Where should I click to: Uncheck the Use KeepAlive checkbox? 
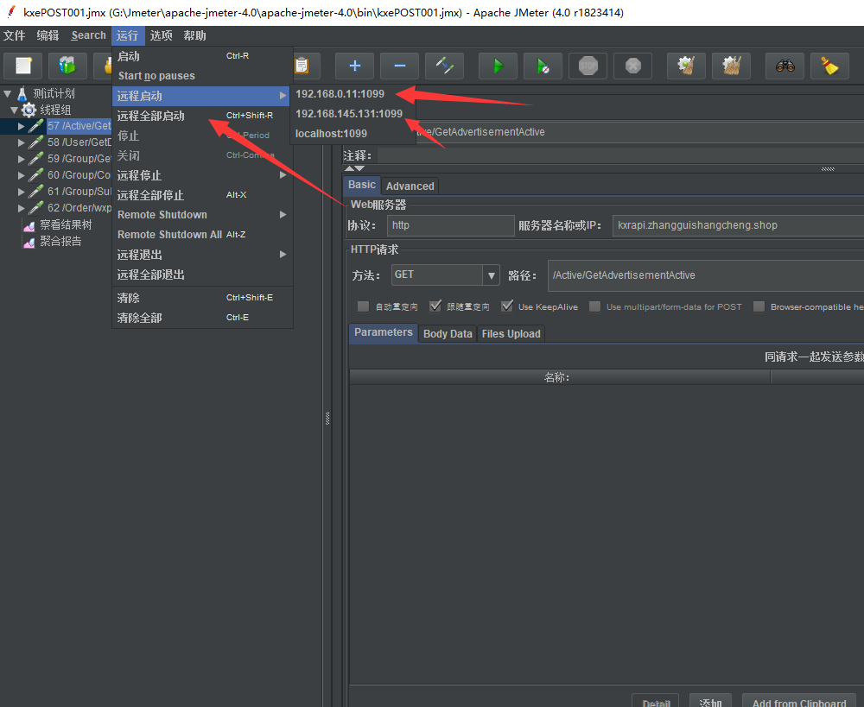click(x=506, y=306)
